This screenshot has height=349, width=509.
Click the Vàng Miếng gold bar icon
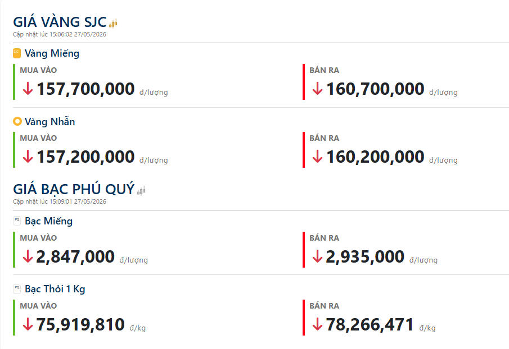coord(17,53)
